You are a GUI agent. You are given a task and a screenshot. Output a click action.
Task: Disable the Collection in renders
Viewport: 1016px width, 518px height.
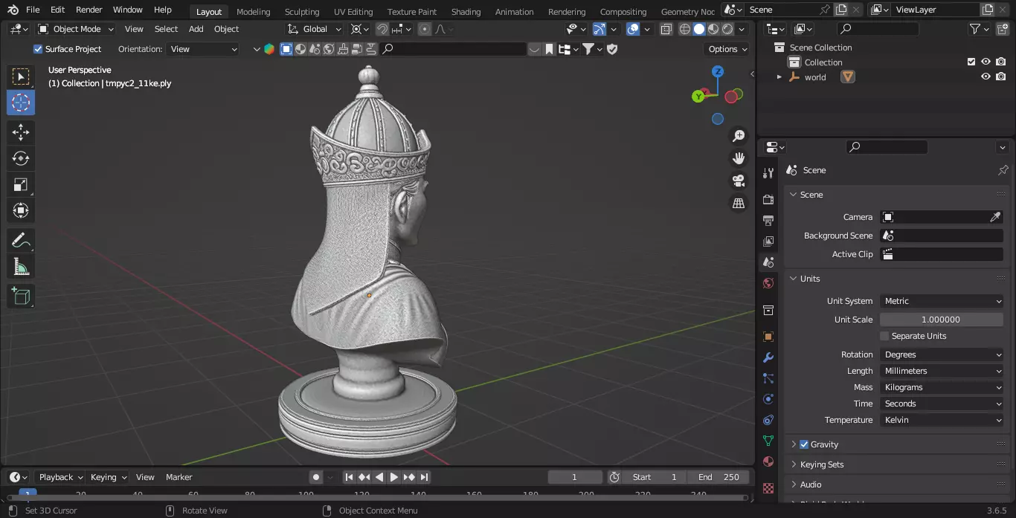point(1001,62)
